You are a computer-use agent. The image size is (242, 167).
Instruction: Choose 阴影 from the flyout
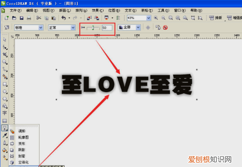[24, 150]
